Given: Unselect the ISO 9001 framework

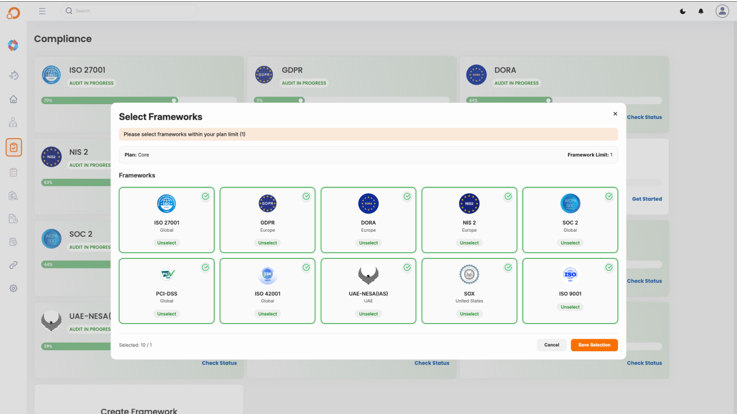Looking at the screenshot, I should (x=570, y=307).
